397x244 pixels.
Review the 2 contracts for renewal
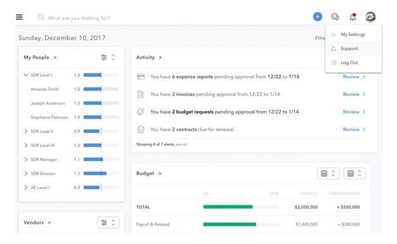(x=354, y=129)
